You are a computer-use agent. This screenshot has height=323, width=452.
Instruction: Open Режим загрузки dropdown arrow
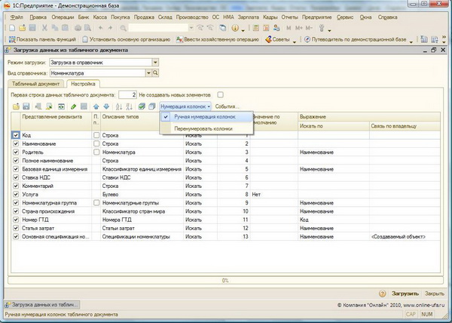pos(155,63)
